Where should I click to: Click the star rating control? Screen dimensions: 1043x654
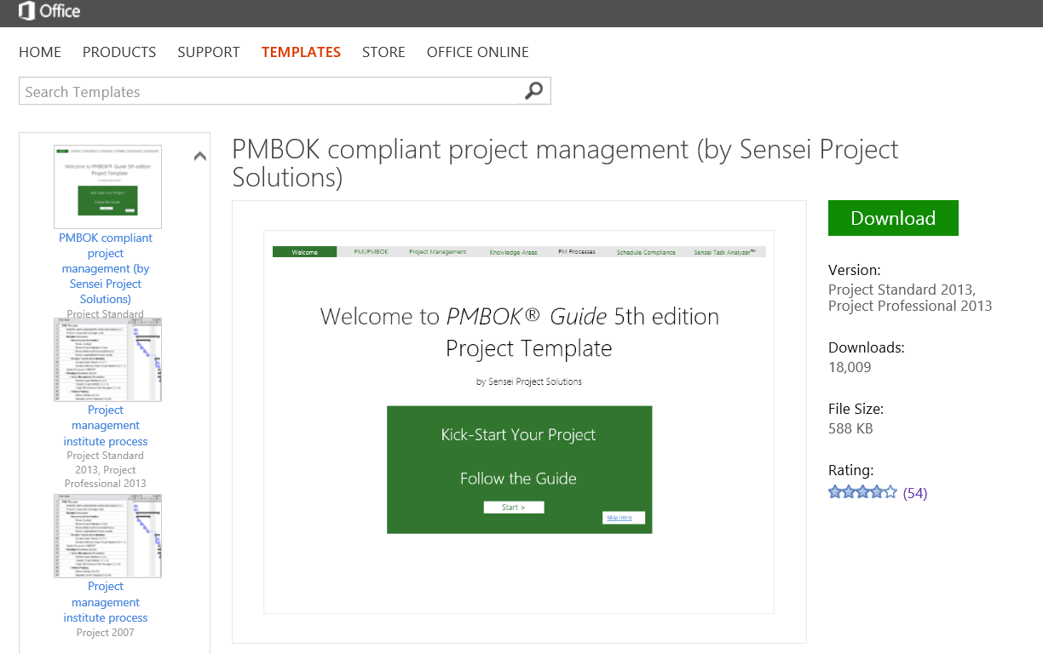pyautogui.click(x=862, y=491)
